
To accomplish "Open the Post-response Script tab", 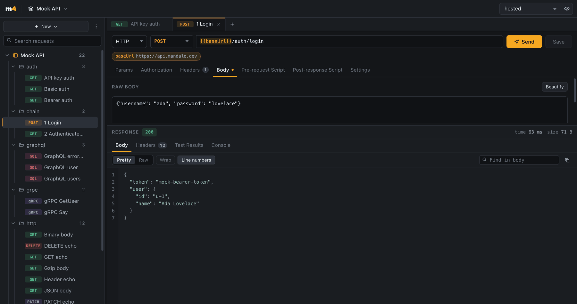I will [x=317, y=70].
